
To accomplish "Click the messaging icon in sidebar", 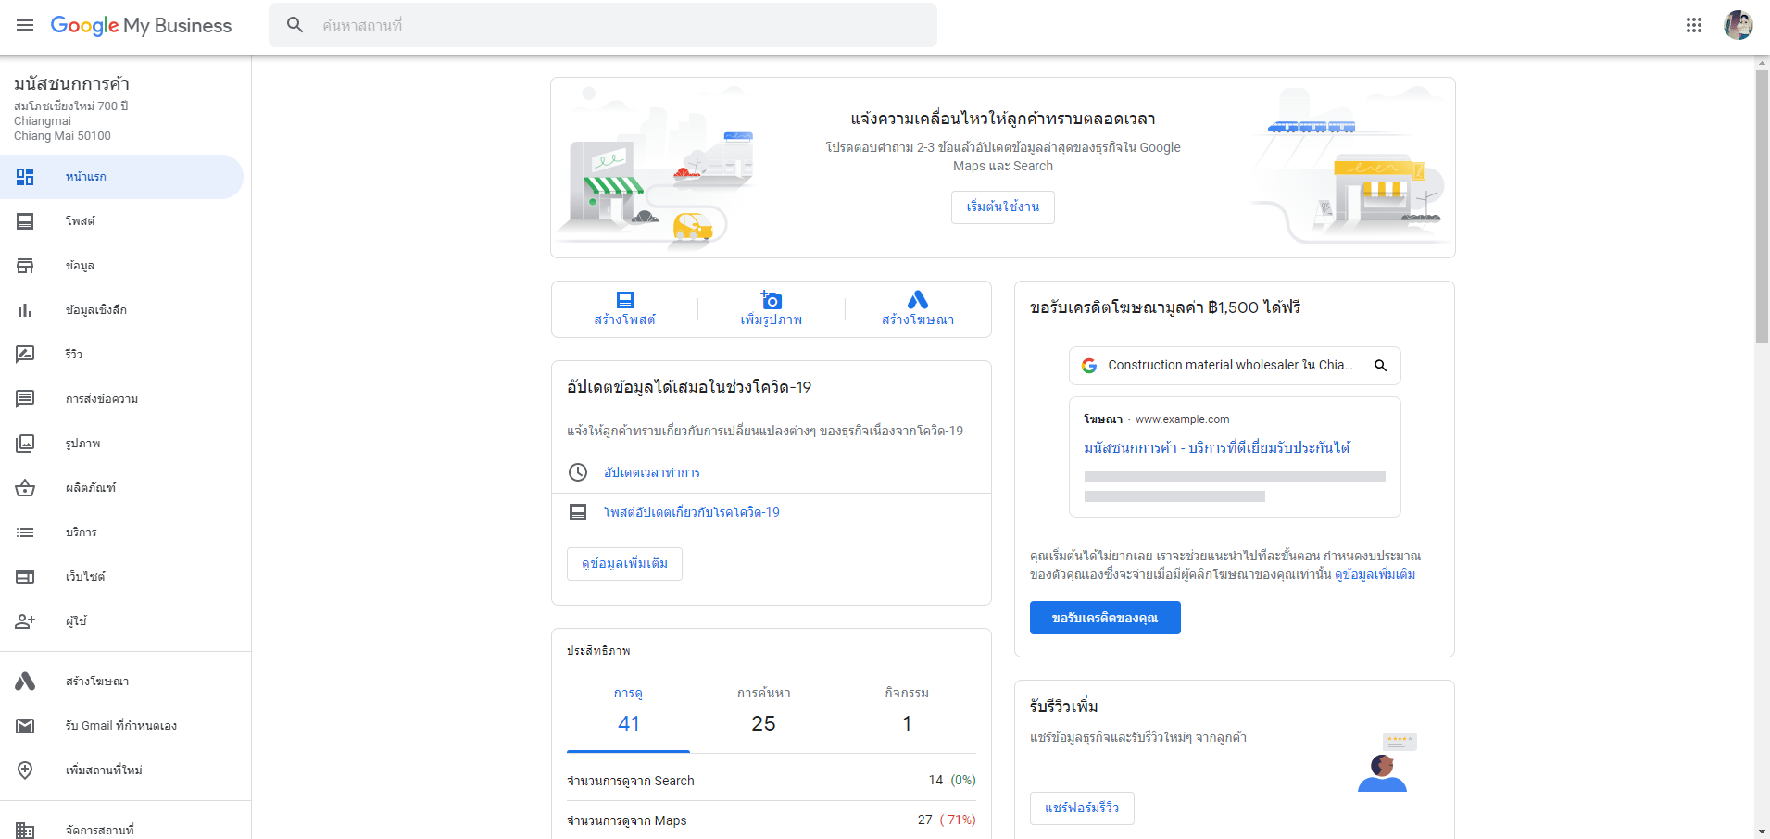I will pyautogui.click(x=25, y=399).
